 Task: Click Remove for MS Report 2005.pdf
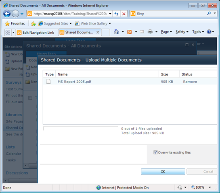click(190, 82)
